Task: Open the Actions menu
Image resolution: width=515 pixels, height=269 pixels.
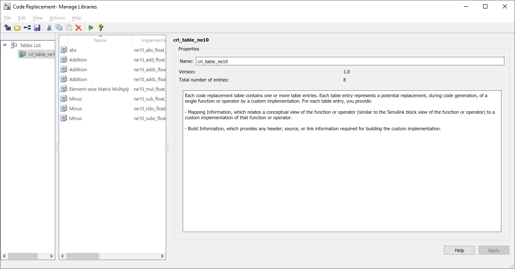Action: pos(57,18)
